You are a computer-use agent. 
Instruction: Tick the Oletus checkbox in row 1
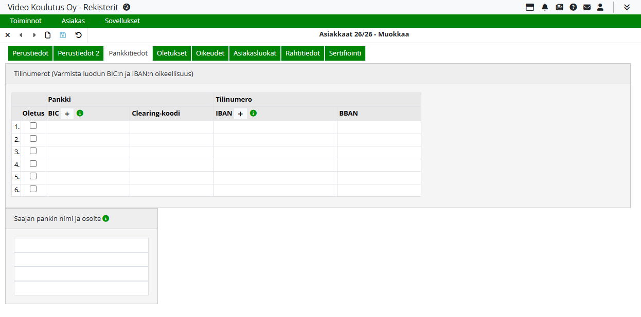[33, 126]
